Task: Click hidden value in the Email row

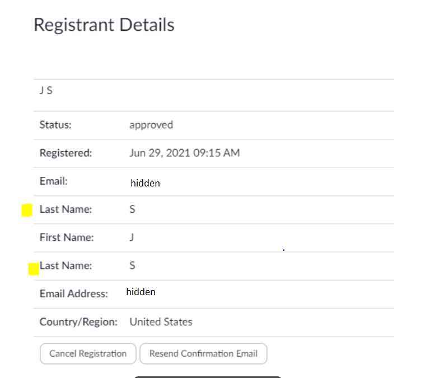Action: (x=145, y=183)
